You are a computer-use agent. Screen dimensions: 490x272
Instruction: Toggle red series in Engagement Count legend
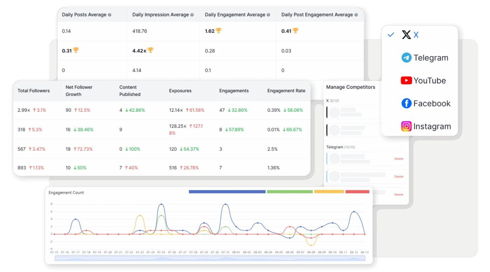(x=357, y=192)
